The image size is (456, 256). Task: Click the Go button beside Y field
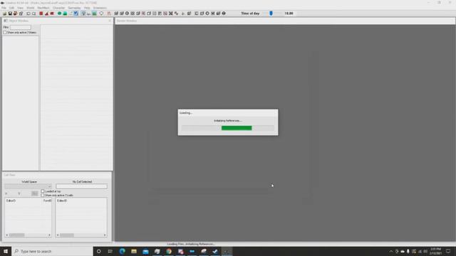pyautogui.click(x=35, y=193)
